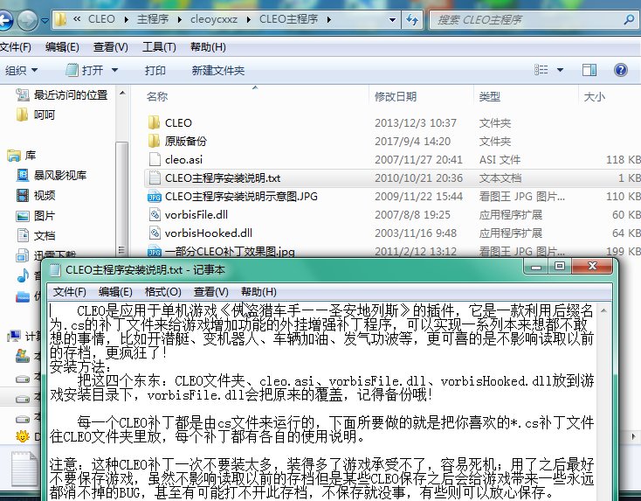The height and width of the screenshot is (501, 641).
Task: Open the Explorer 编辑(E) menu
Action: coord(62,47)
